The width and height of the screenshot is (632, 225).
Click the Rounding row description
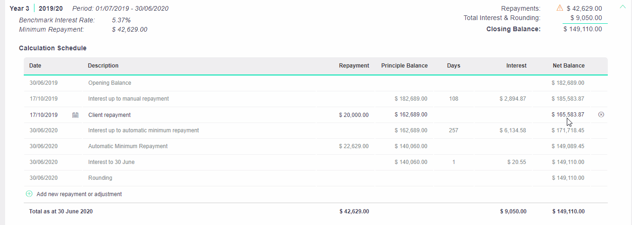[x=100, y=178]
